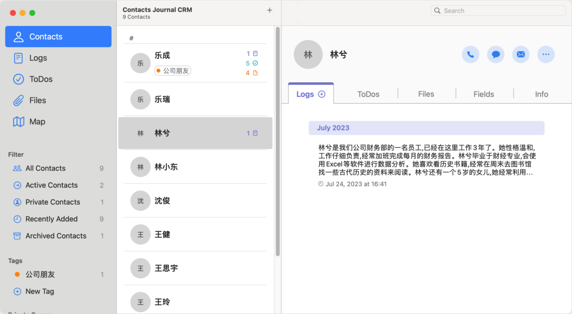This screenshot has width=572, height=314.
Task: Select contact 沈俊 by name
Action: coord(162,201)
